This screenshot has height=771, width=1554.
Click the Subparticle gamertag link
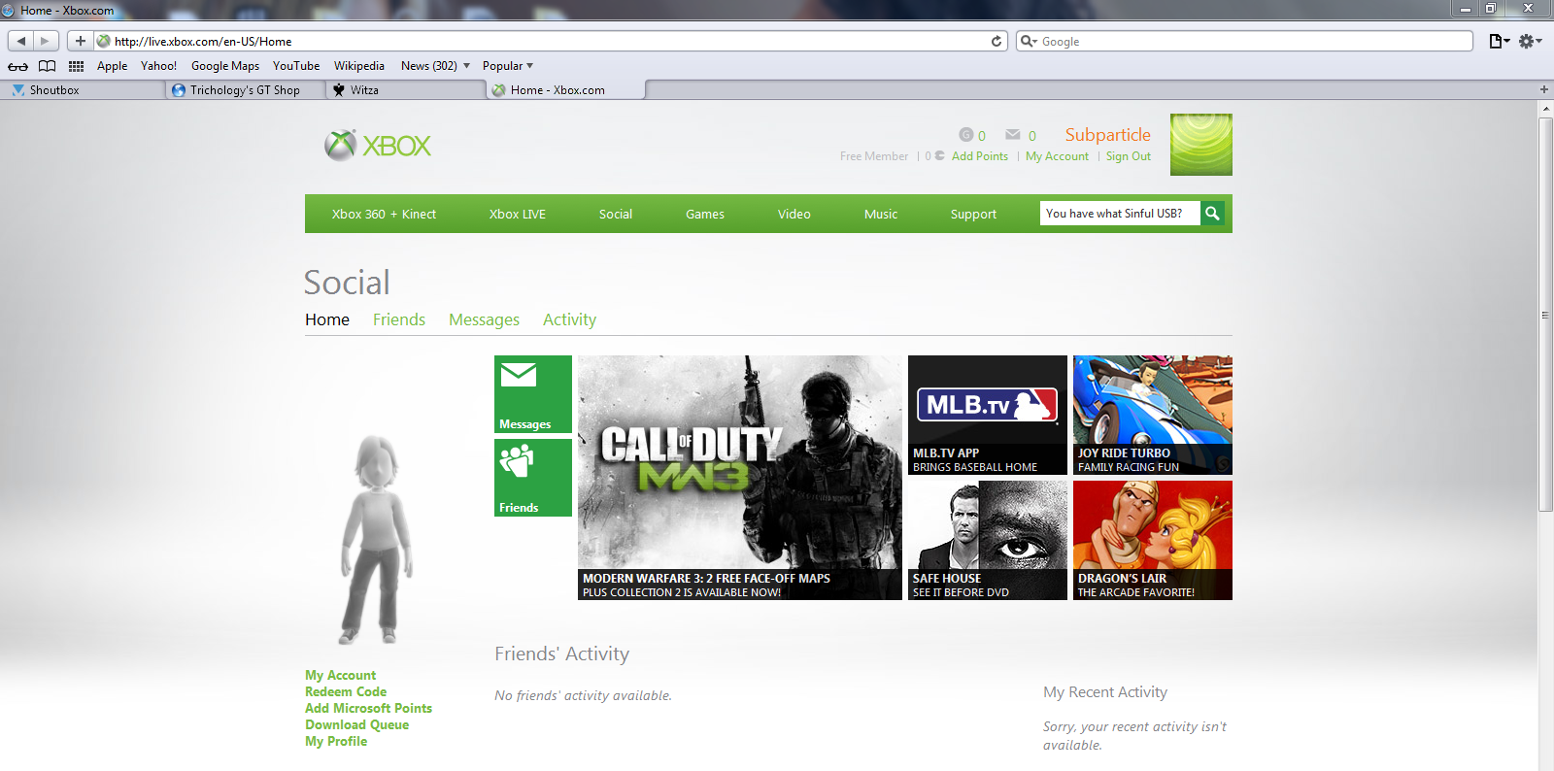pyautogui.click(x=1107, y=135)
